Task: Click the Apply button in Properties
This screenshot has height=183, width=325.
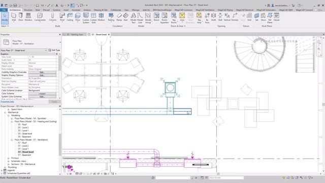Action: (54, 102)
